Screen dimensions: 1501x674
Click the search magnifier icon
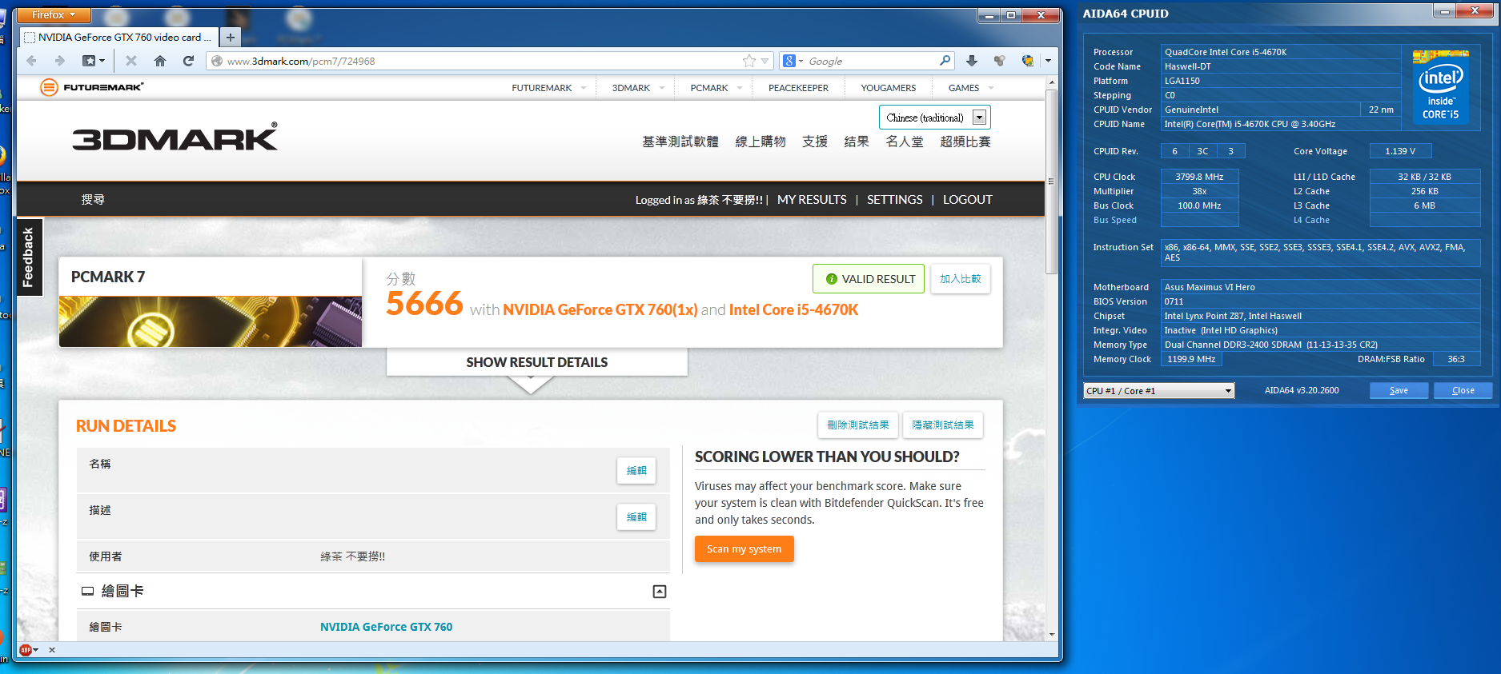point(945,61)
